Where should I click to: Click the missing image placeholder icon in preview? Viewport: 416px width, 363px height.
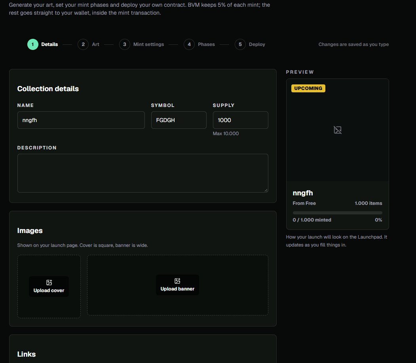click(x=338, y=130)
